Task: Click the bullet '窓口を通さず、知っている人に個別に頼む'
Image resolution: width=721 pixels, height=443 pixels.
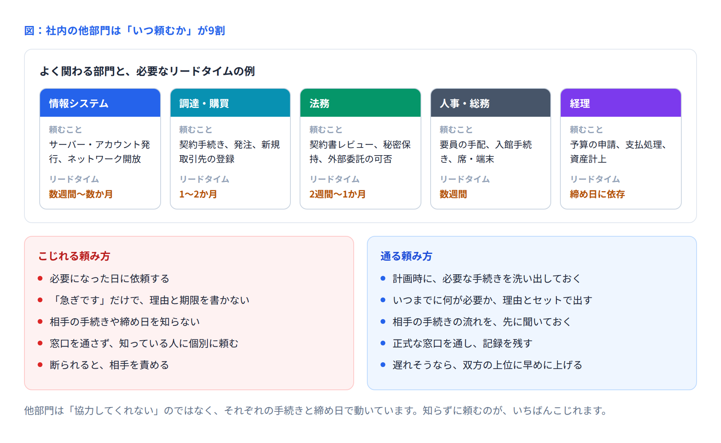Action: [x=144, y=343]
